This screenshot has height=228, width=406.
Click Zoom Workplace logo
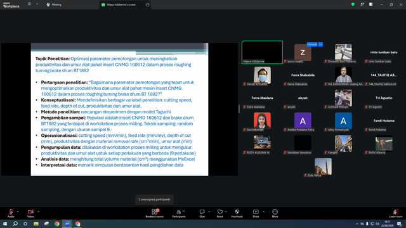tap(11, 5)
